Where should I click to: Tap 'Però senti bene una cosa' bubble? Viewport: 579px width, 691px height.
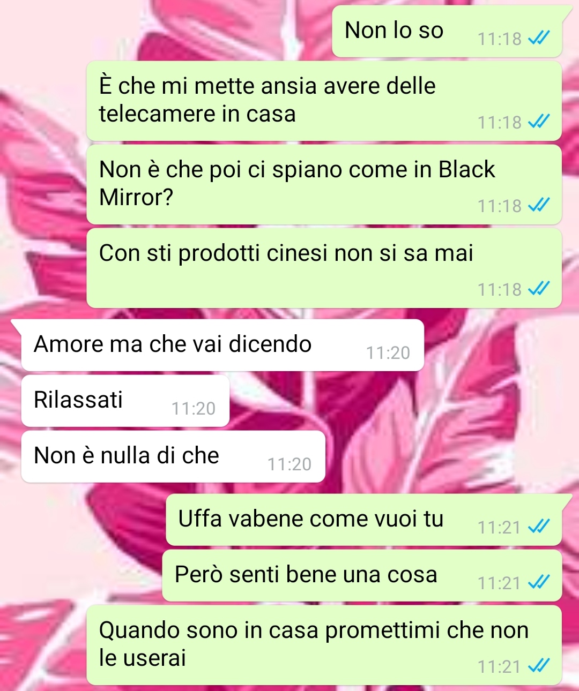click(x=362, y=575)
